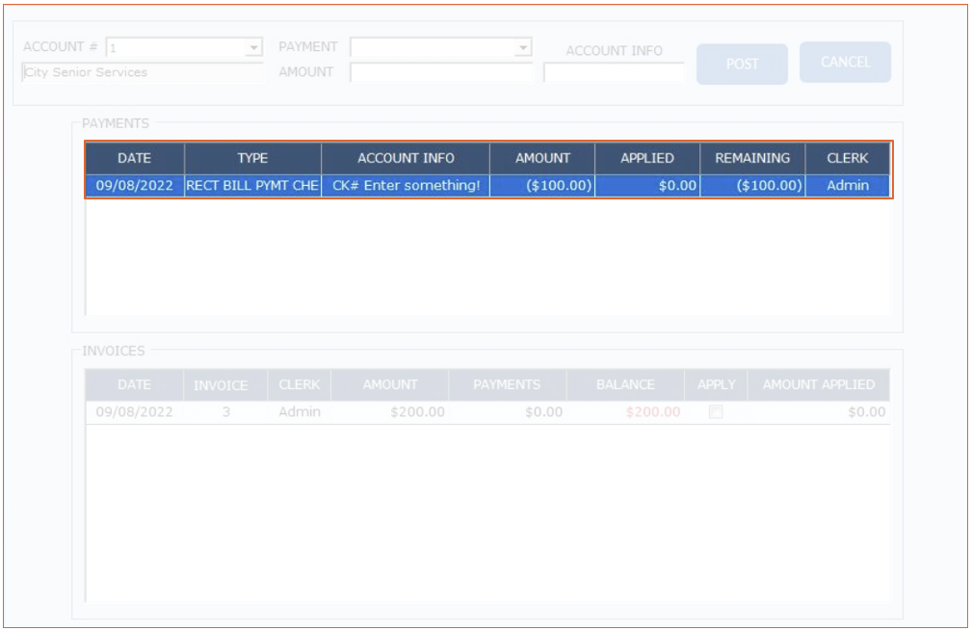Viewport: 972px width, 631px height.
Task: Select the $200.00 balance invoice cell
Action: 652,412
